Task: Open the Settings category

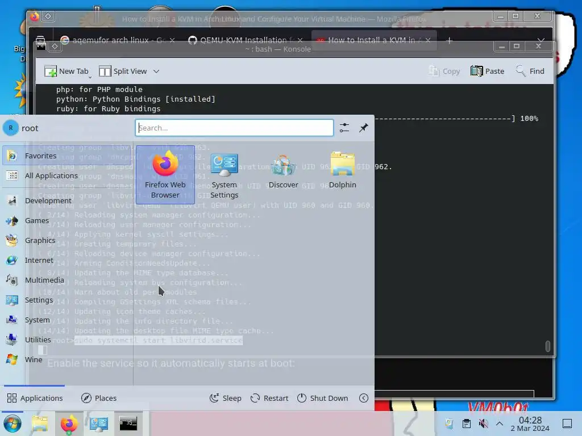Action: point(66,300)
